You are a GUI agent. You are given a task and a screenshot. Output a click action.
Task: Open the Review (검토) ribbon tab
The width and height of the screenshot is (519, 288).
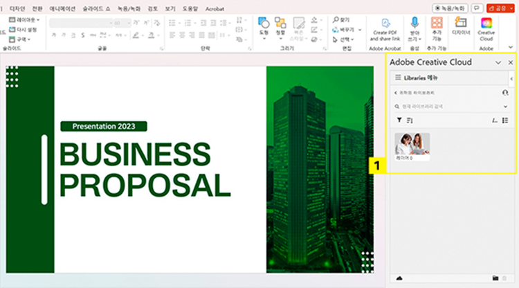point(153,8)
